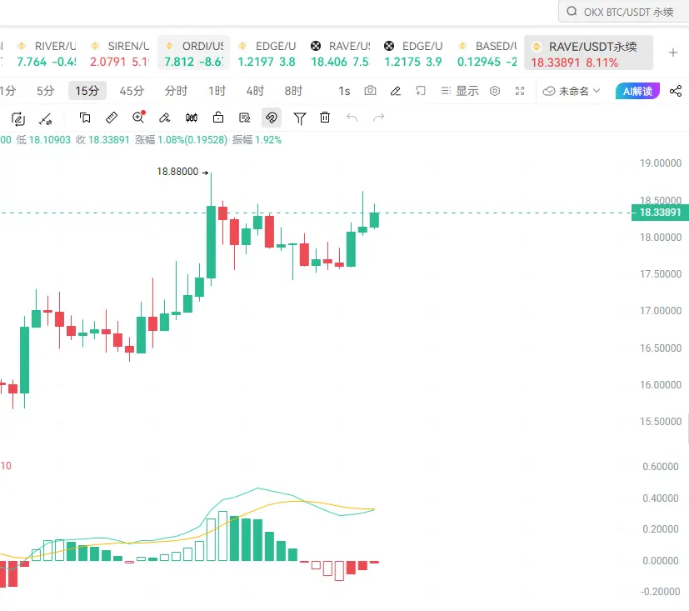This screenshot has height=611, width=689.
Task: Click the 收 18.33891 close value
Action: tap(102, 140)
